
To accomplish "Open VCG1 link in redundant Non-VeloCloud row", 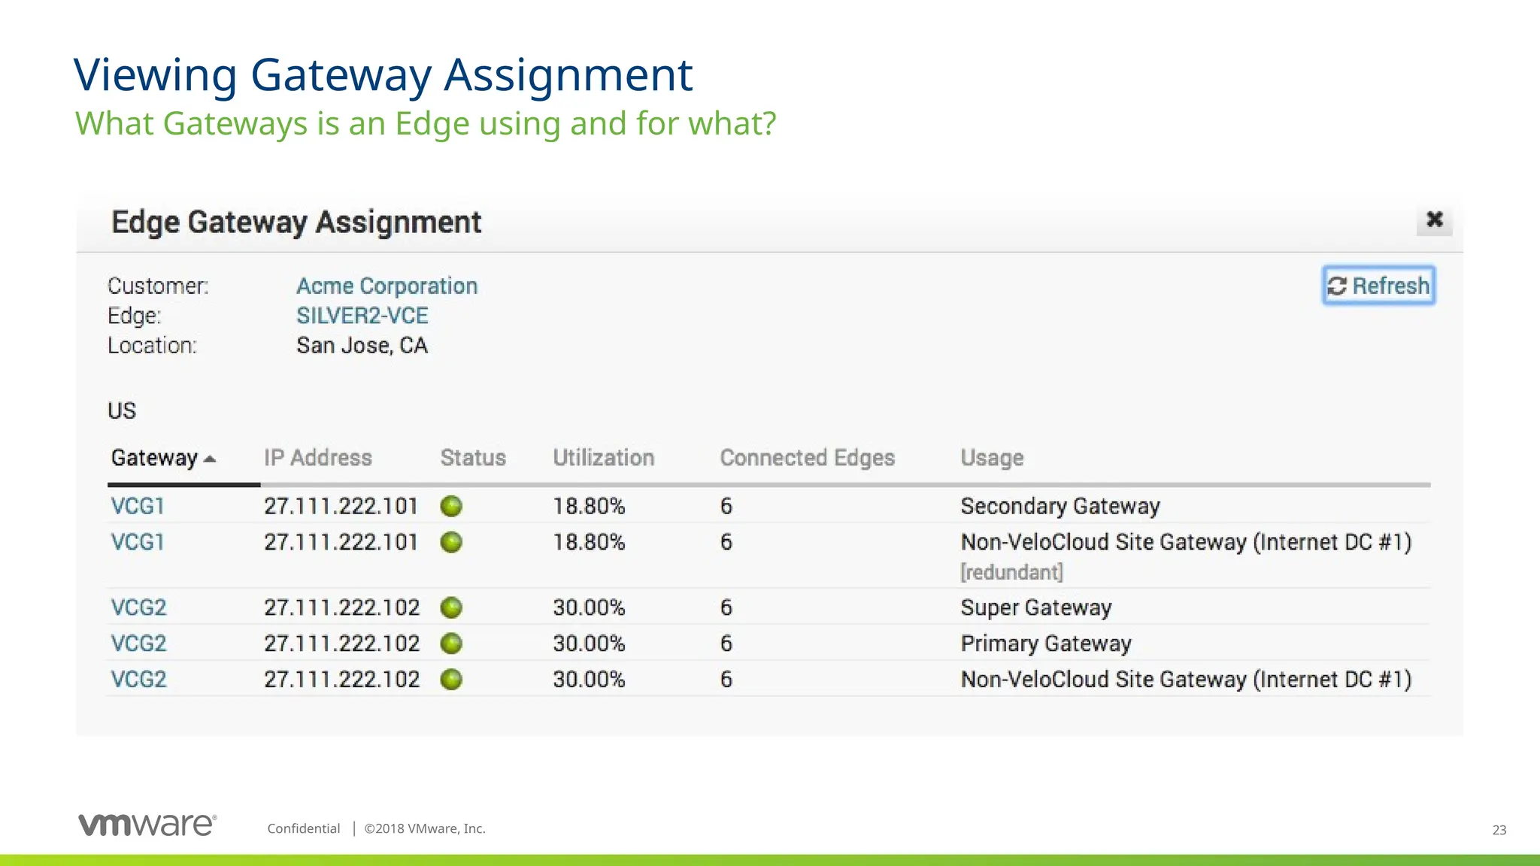I will click(x=138, y=542).
